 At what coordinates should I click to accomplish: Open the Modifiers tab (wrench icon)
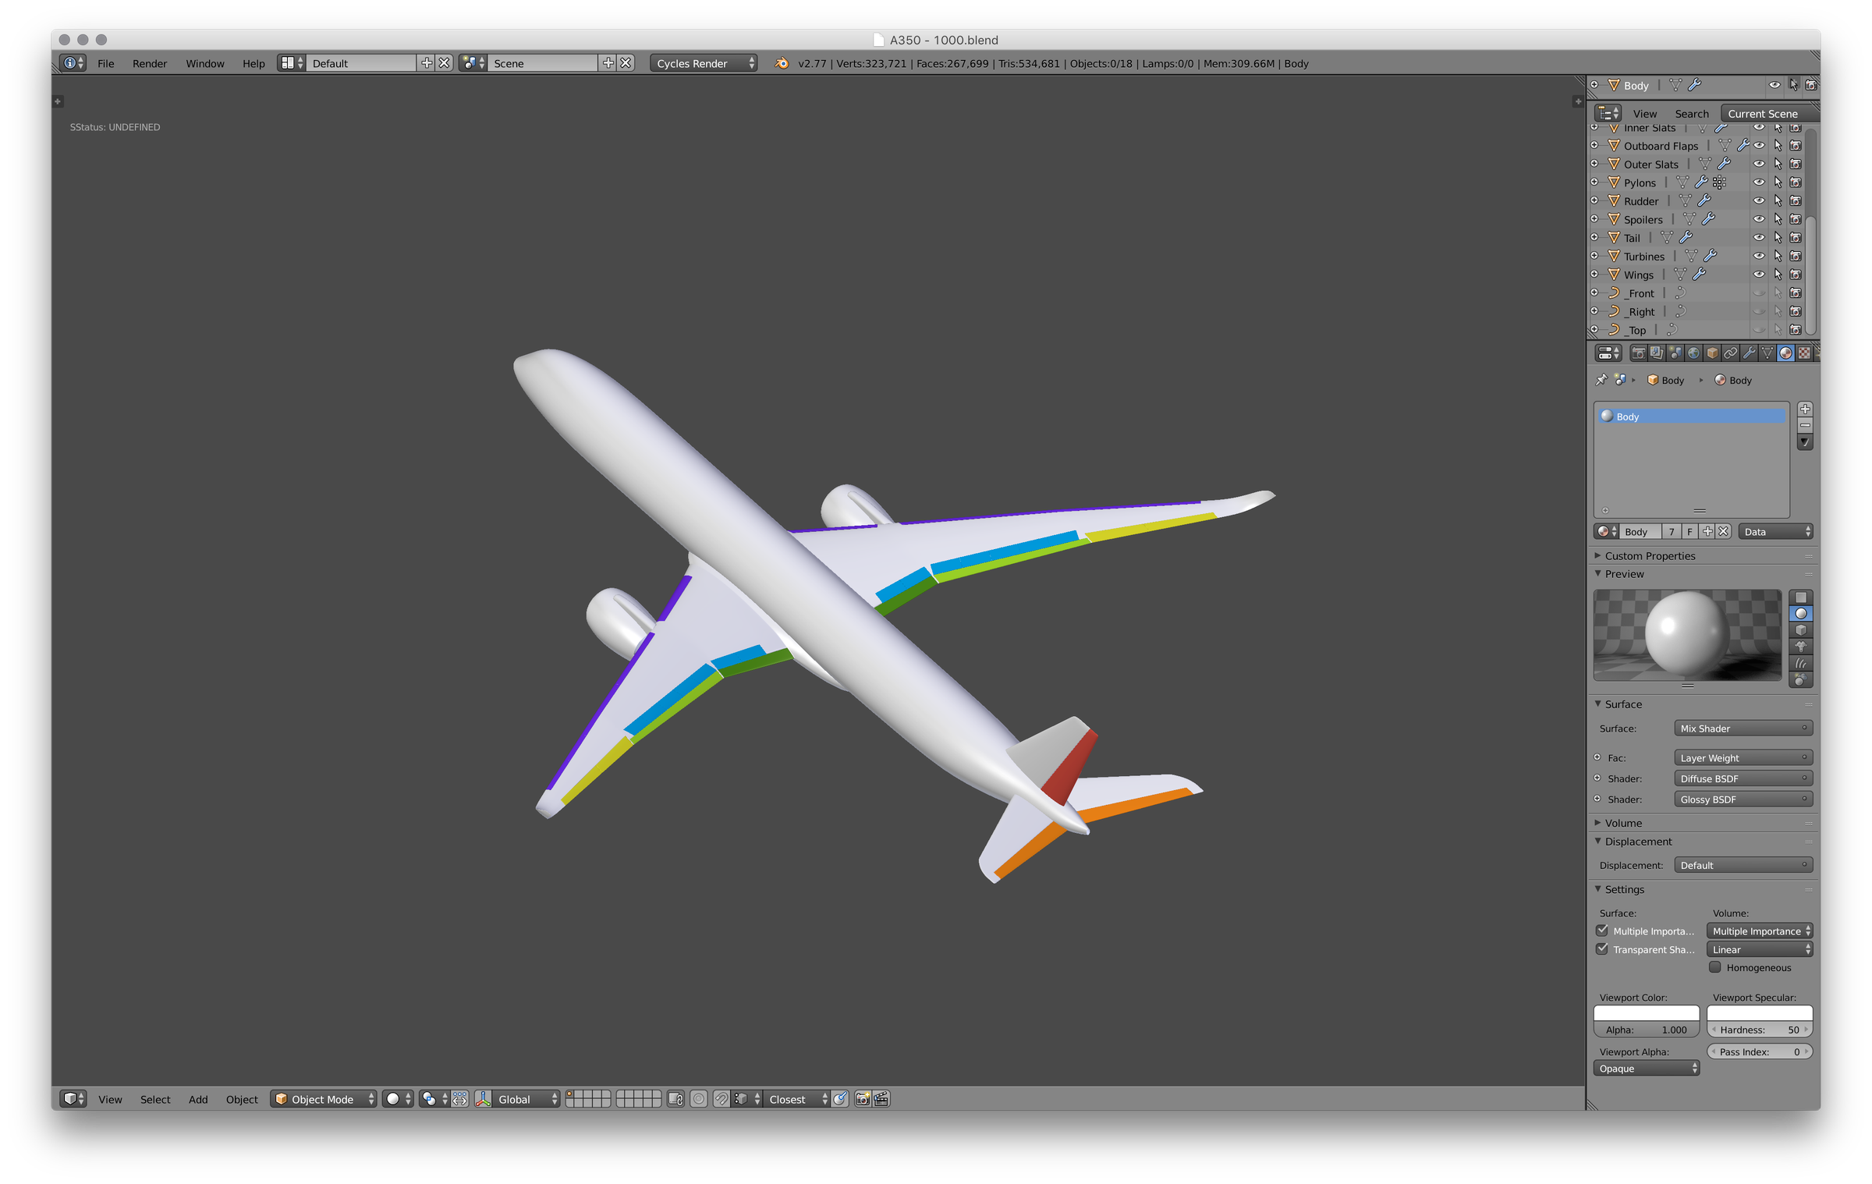click(1750, 353)
